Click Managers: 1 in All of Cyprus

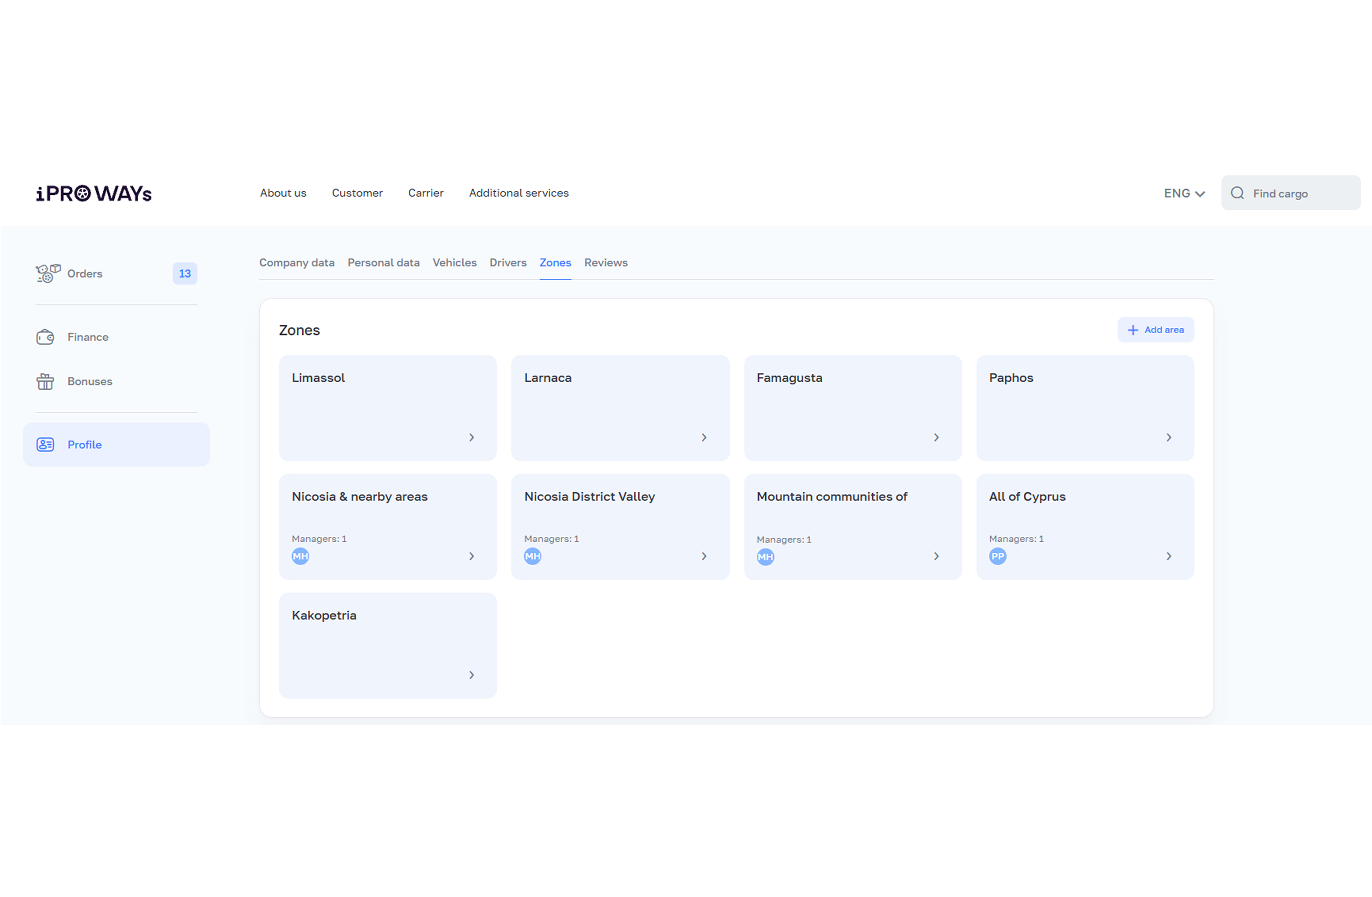click(1016, 539)
